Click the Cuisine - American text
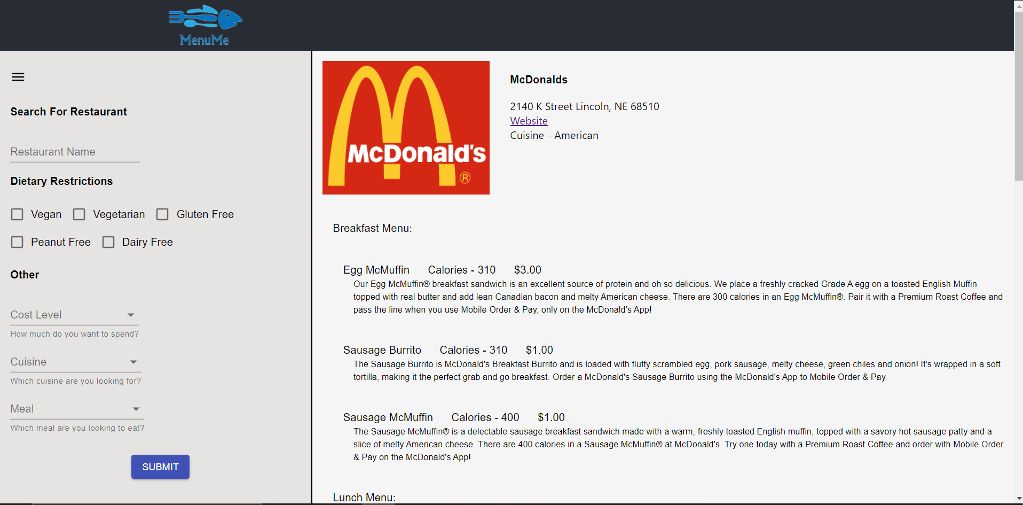 554,135
